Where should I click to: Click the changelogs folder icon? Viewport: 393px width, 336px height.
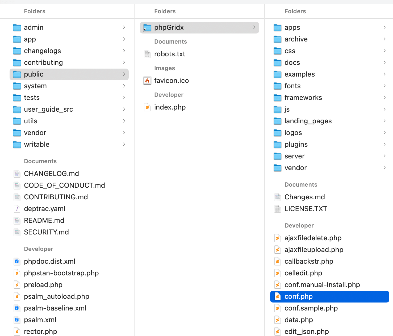click(17, 51)
